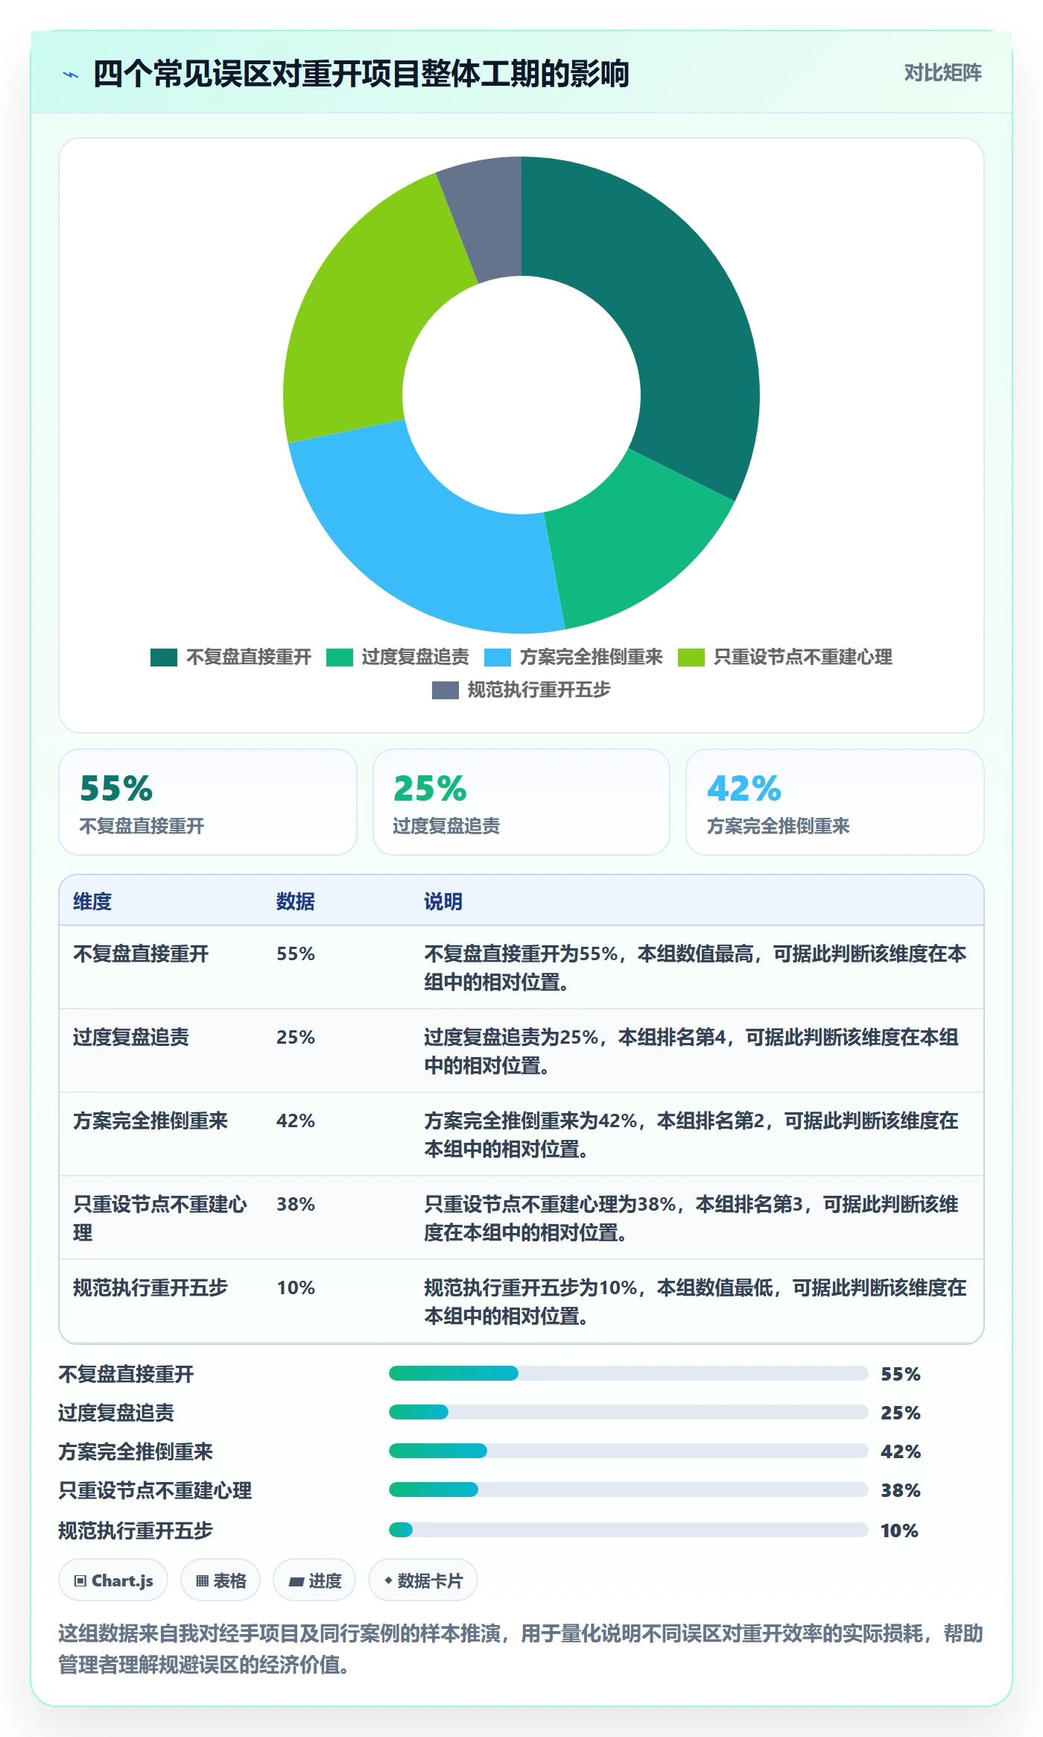Screen dimensions: 1043x1737
Task: Click the 进度 tag chip
Action: pyautogui.click(x=314, y=1580)
